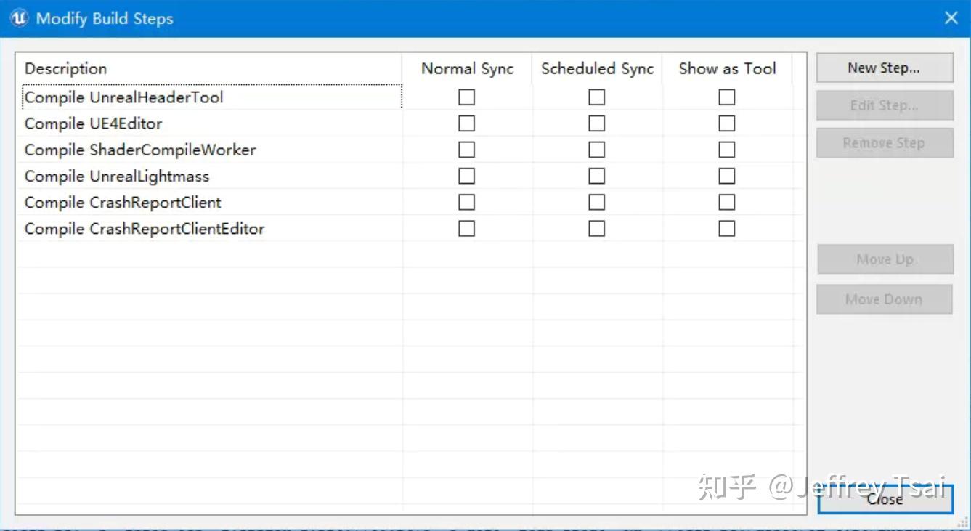
Task: Click the Normal Sync column header
Action: tap(467, 69)
